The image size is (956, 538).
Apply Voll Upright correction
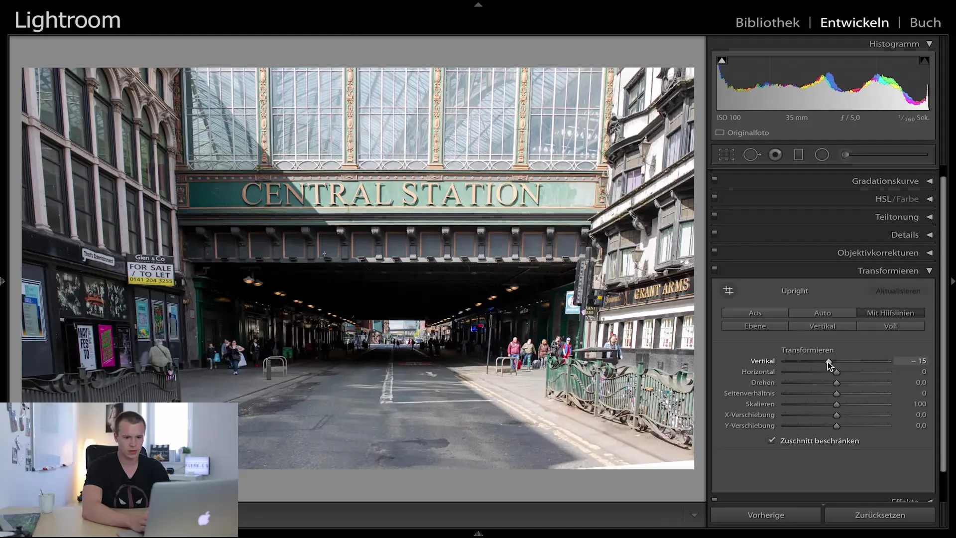[890, 326]
